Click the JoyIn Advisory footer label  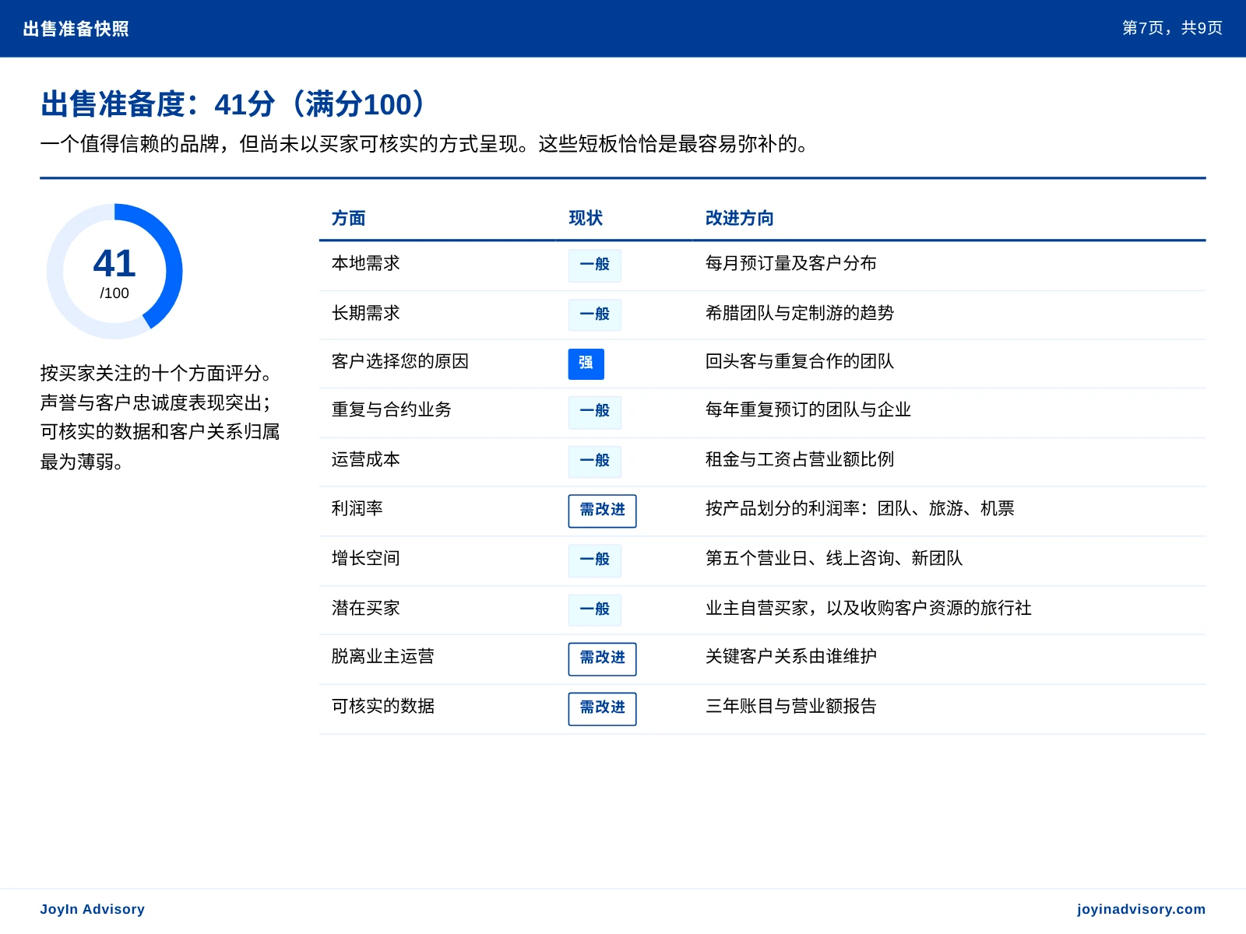point(92,909)
